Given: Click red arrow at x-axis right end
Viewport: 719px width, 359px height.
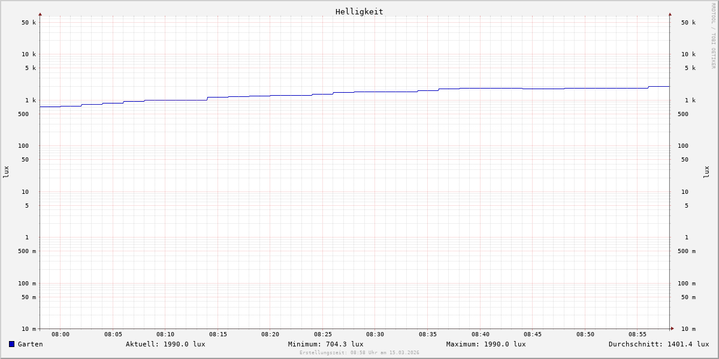Looking at the screenshot, I should coord(672,328).
